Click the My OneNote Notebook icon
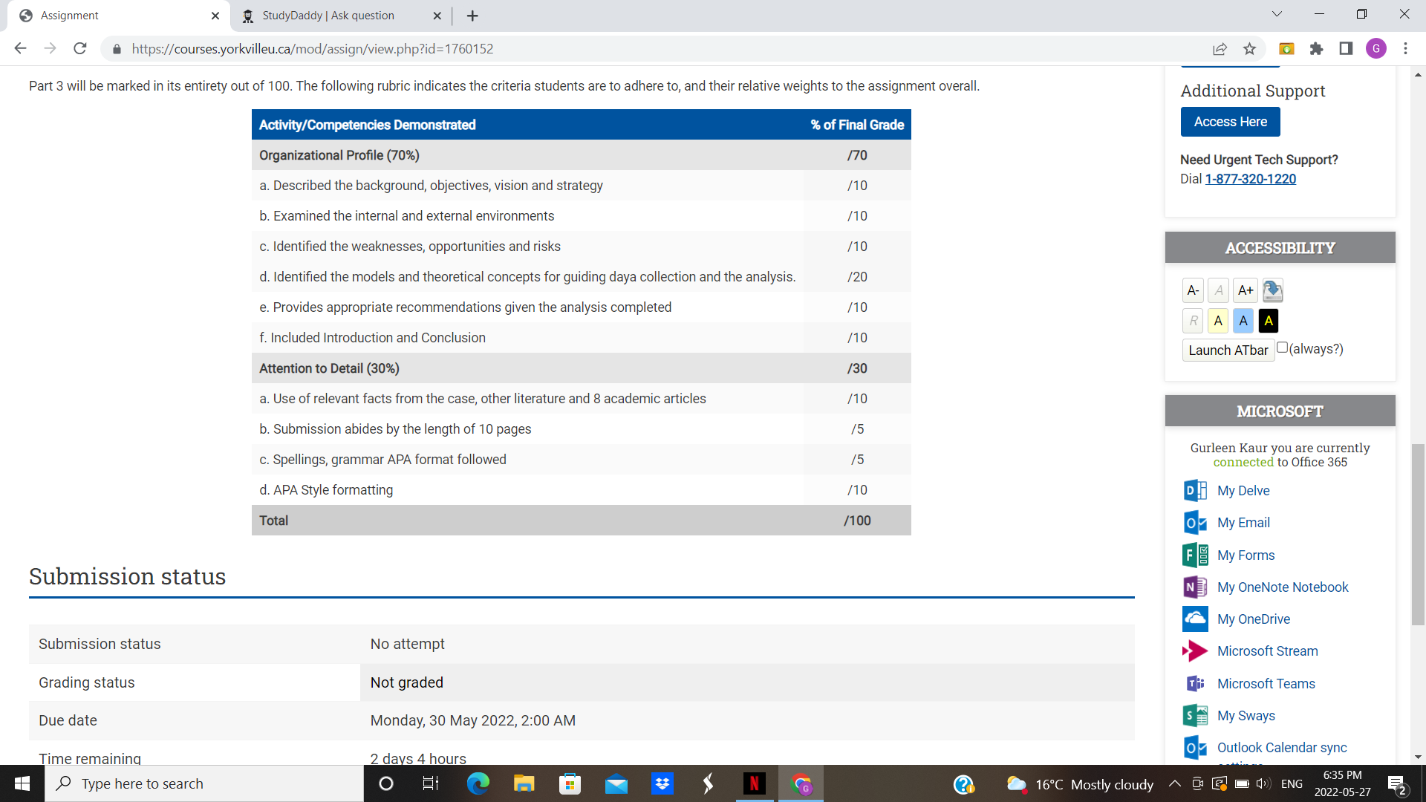1426x802 pixels. point(1194,587)
